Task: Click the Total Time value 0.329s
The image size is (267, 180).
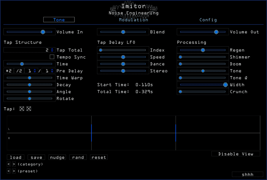Action: [x=144, y=91]
